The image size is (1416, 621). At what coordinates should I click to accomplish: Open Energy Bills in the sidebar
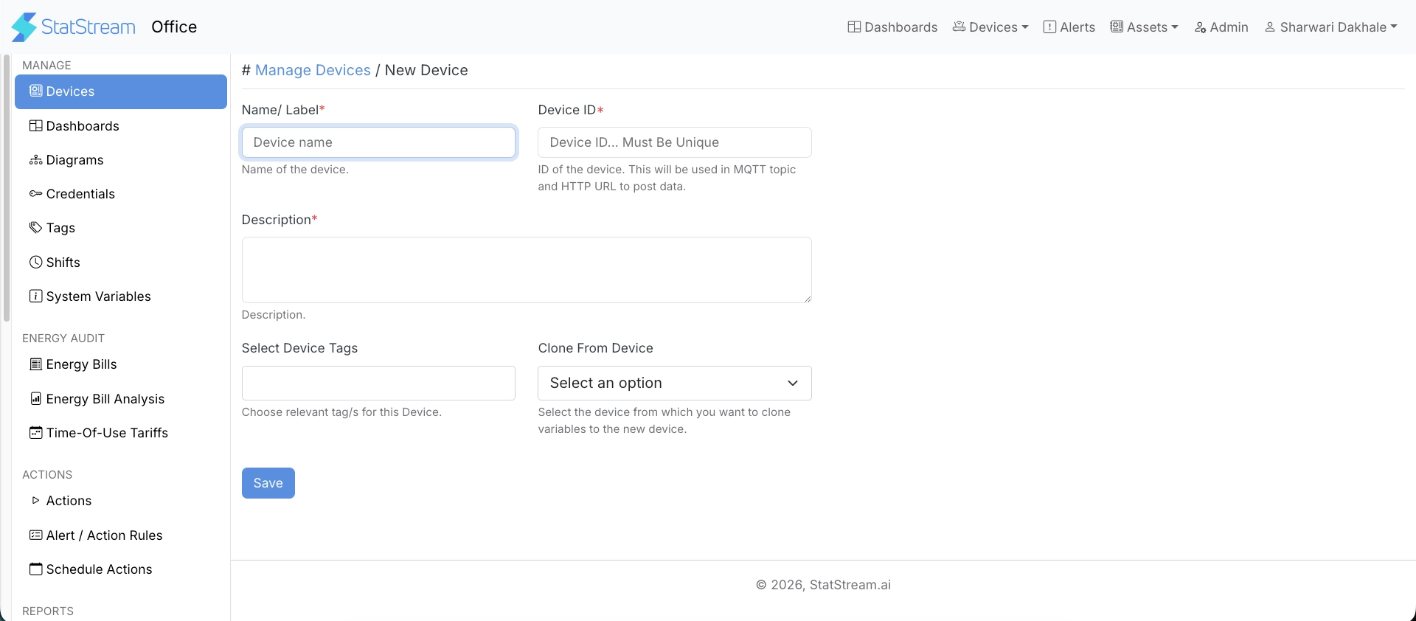click(x=121, y=364)
